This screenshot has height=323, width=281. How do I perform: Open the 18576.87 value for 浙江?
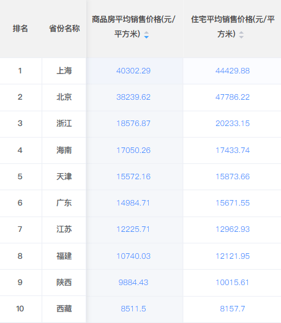click(x=133, y=124)
